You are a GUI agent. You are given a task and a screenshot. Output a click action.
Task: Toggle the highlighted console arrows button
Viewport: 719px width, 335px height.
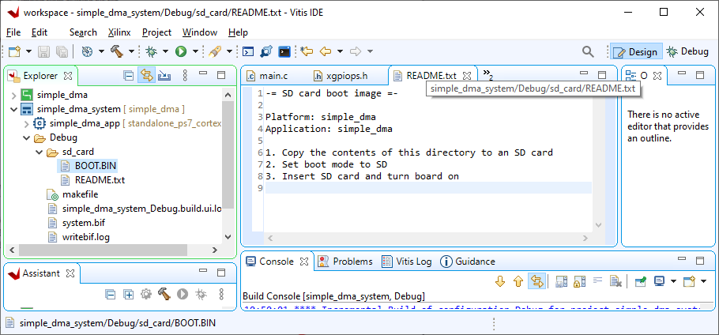[536, 281]
